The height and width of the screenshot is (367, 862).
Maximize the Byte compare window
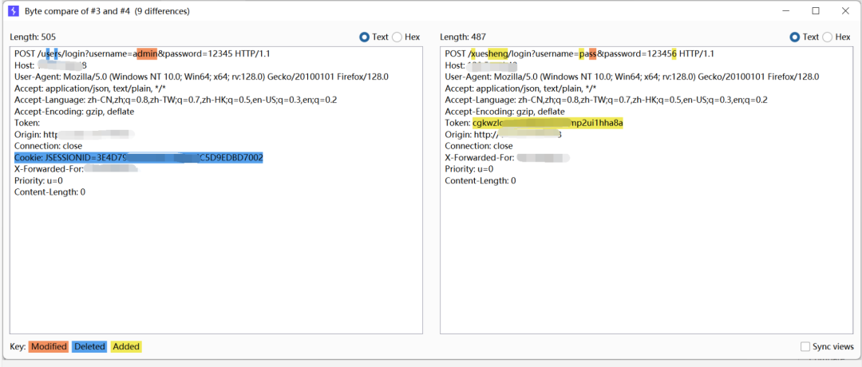(x=816, y=11)
